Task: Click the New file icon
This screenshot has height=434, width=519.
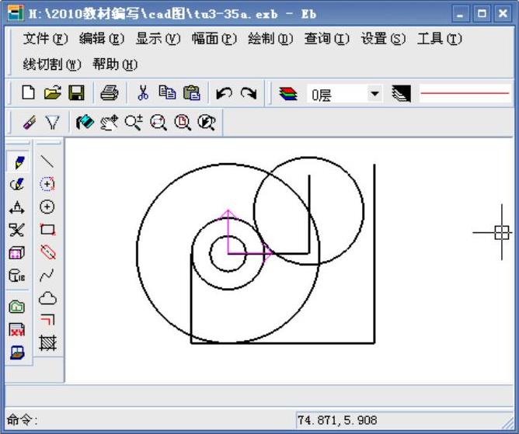Action: coord(28,94)
